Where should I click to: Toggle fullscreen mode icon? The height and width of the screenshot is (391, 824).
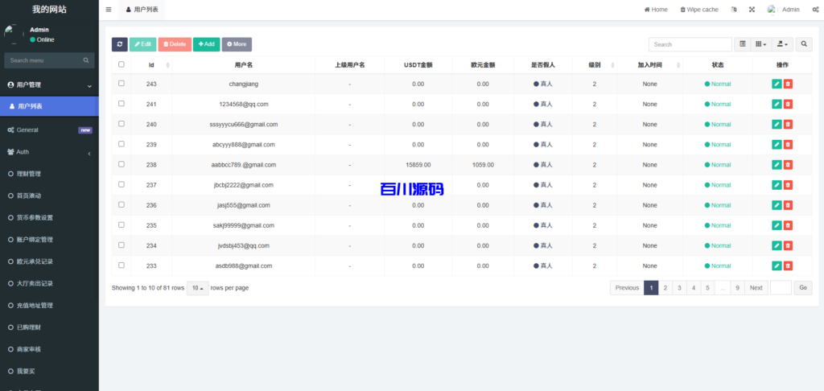coord(752,10)
